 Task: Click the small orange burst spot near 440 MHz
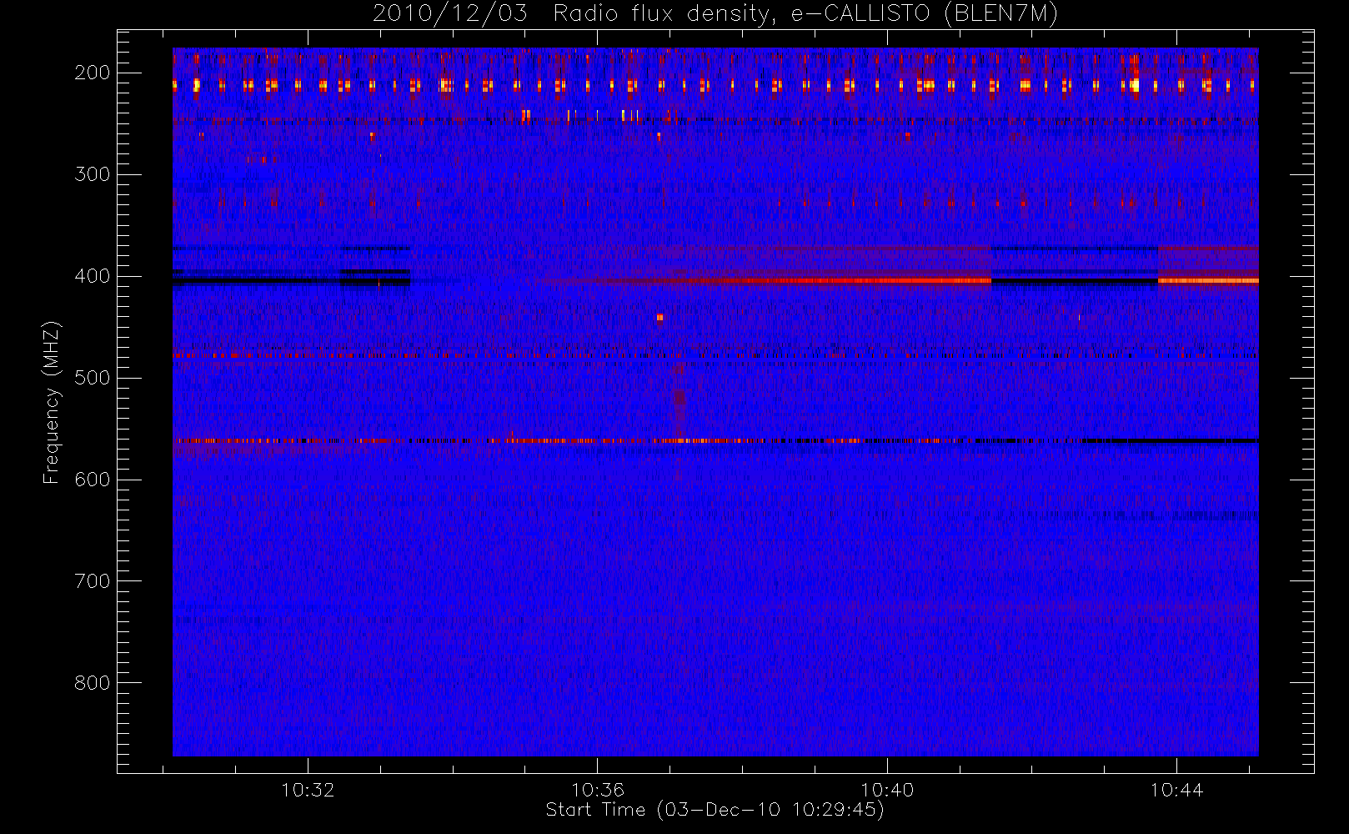click(x=659, y=317)
